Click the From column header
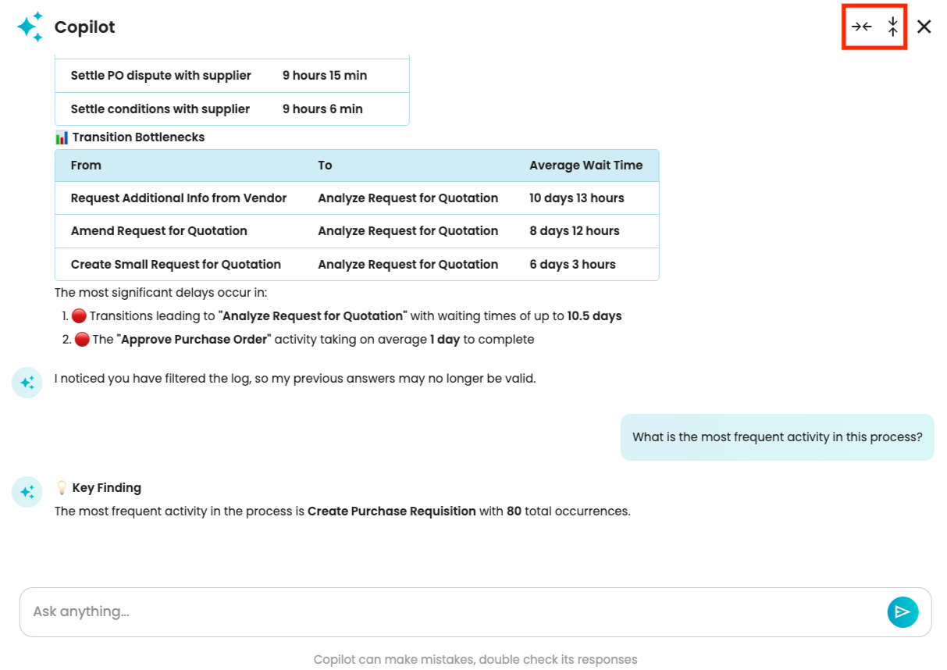947x670 pixels. tap(86, 166)
